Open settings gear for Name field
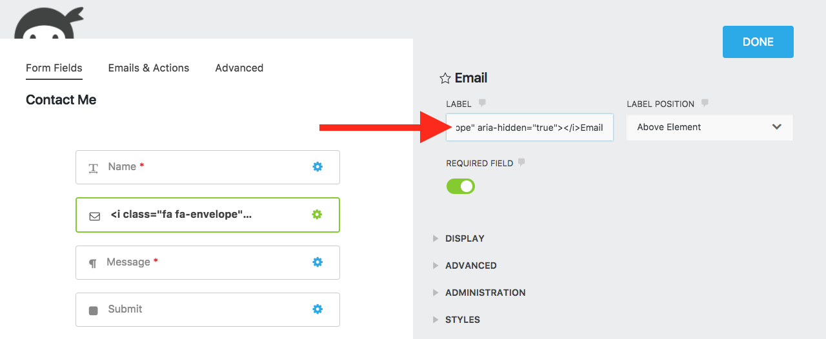This screenshot has height=339, width=826. (x=317, y=167)
